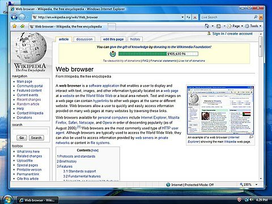Click the browser Forward arrow button
Screen dimensions: 272x204
pos(22,17)
